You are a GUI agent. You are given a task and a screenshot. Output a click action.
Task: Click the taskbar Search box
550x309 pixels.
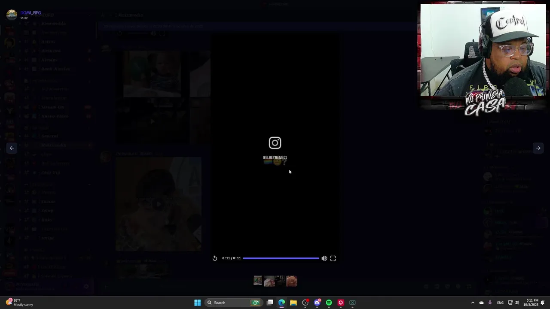point(233,303)
